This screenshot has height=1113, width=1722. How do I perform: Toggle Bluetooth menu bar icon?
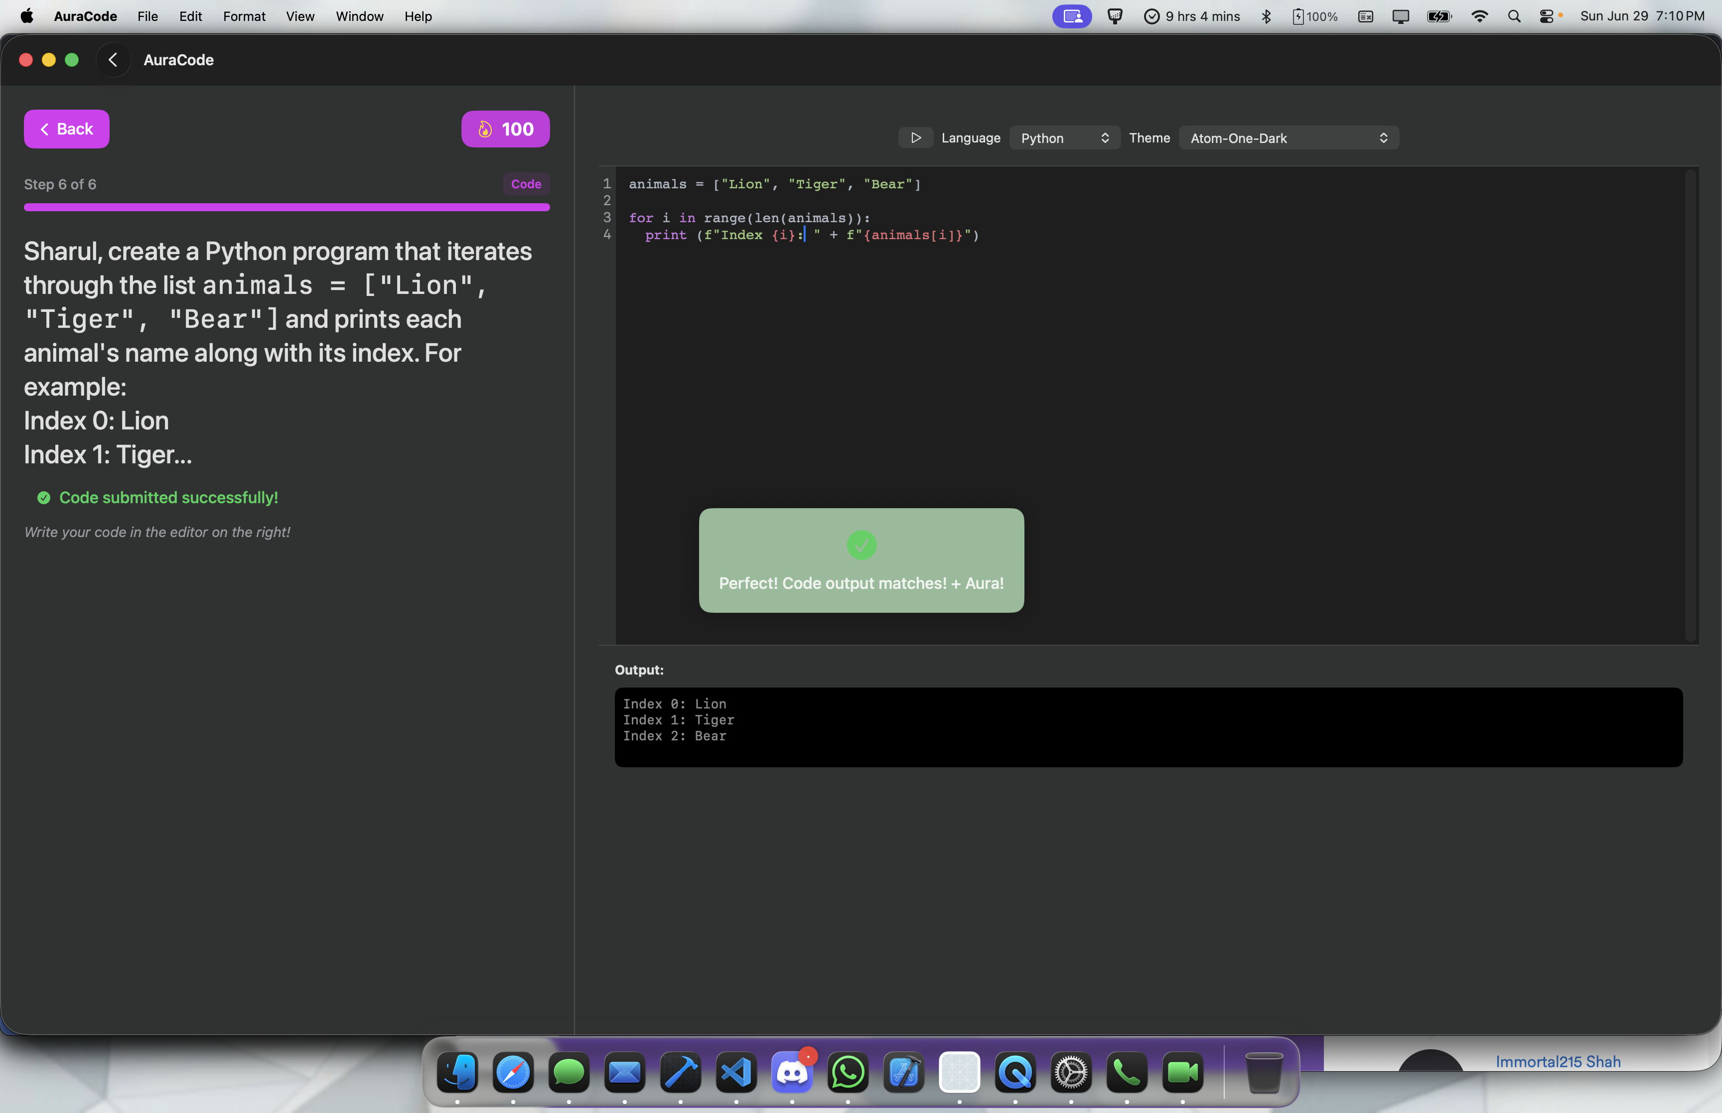click(x=1266, y=16)
